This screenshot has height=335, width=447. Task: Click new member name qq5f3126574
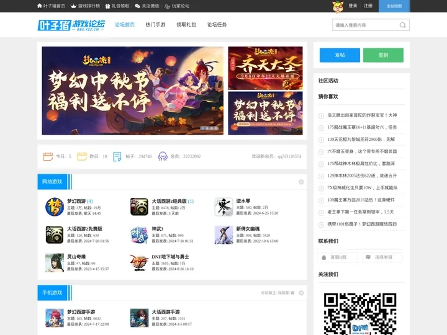tap(289, 156)
